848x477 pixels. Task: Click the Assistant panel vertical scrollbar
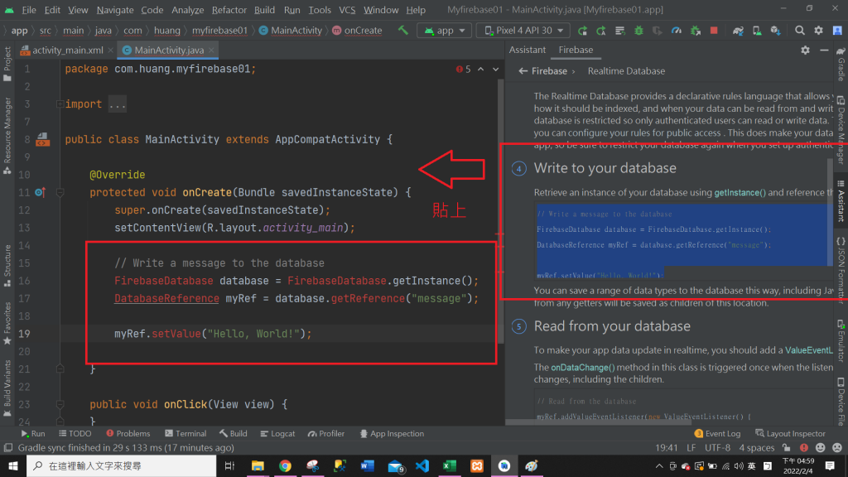tap(830, 211)
